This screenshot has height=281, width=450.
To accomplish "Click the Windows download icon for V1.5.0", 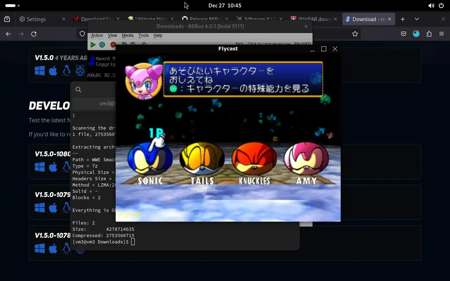I will click(40, 71).
